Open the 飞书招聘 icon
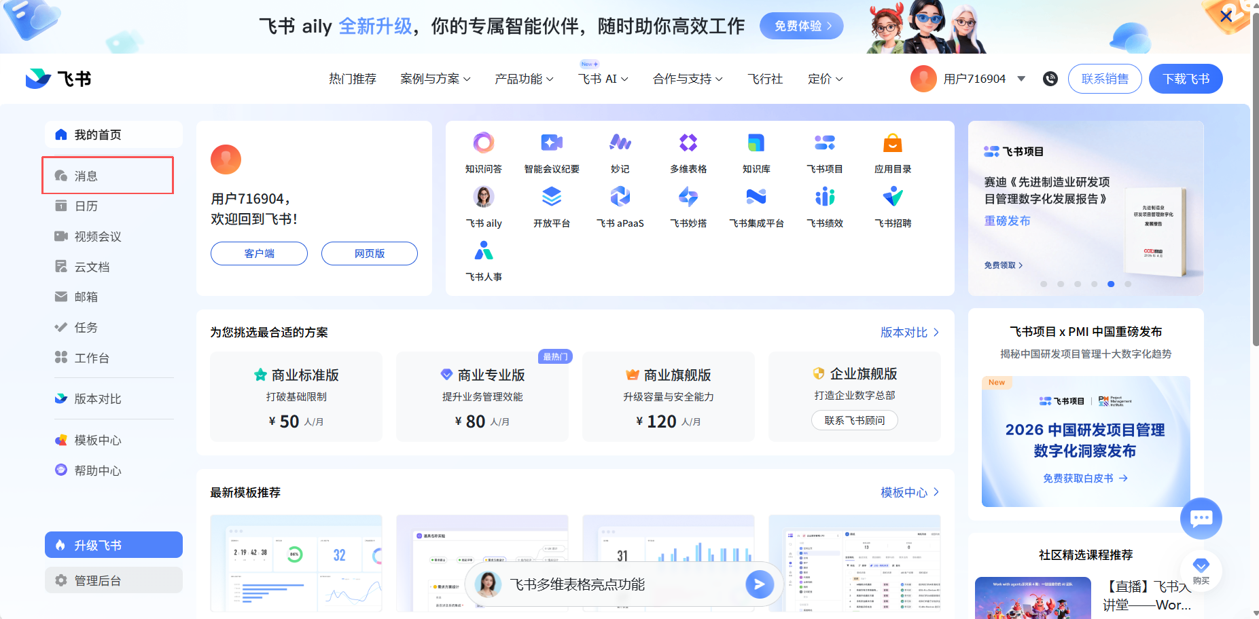Image resolution: width=1259 pixels, height=619 pixels. pos(893,197)
